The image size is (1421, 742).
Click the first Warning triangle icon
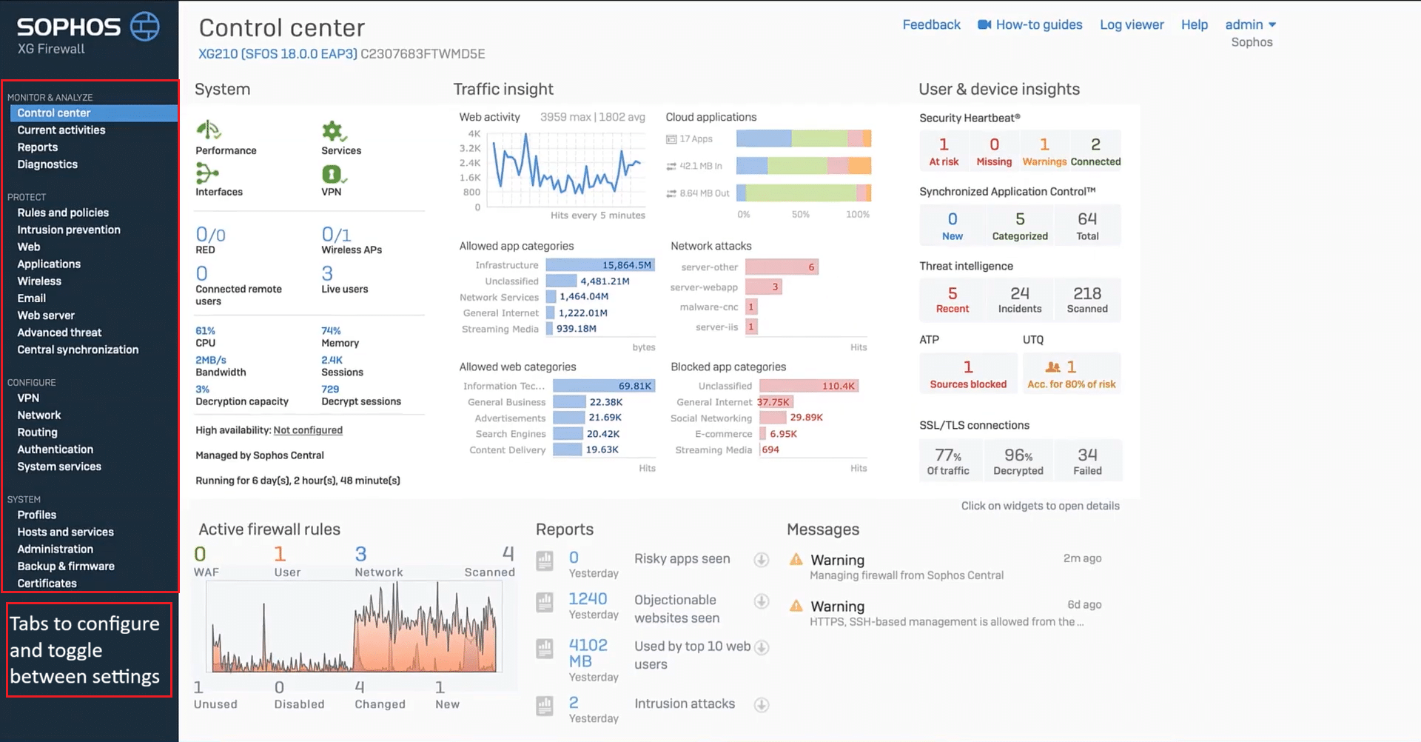point(796,560)
